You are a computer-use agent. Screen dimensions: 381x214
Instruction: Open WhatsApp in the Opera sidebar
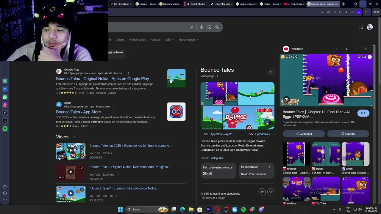(x=5, y=97)
